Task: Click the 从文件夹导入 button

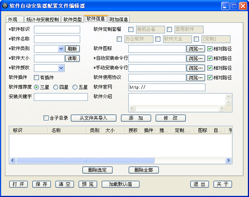Action: click(94, 118)
